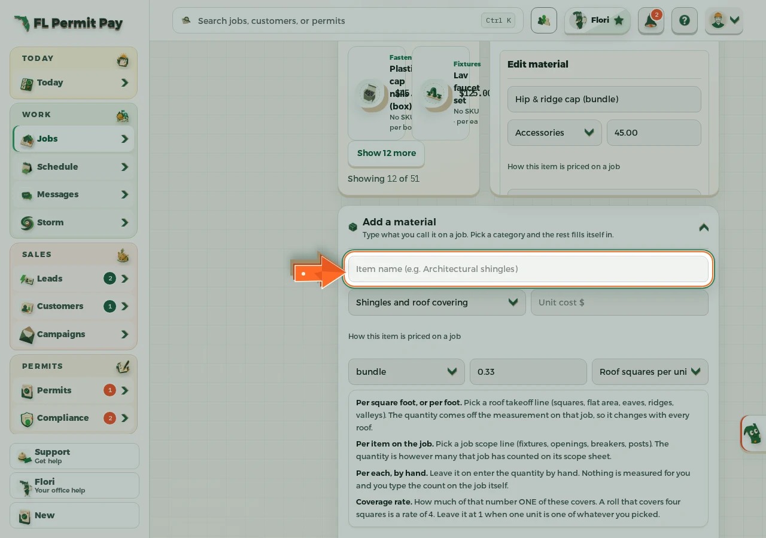Click the Customers icon in sidebar

click(27, 307)
